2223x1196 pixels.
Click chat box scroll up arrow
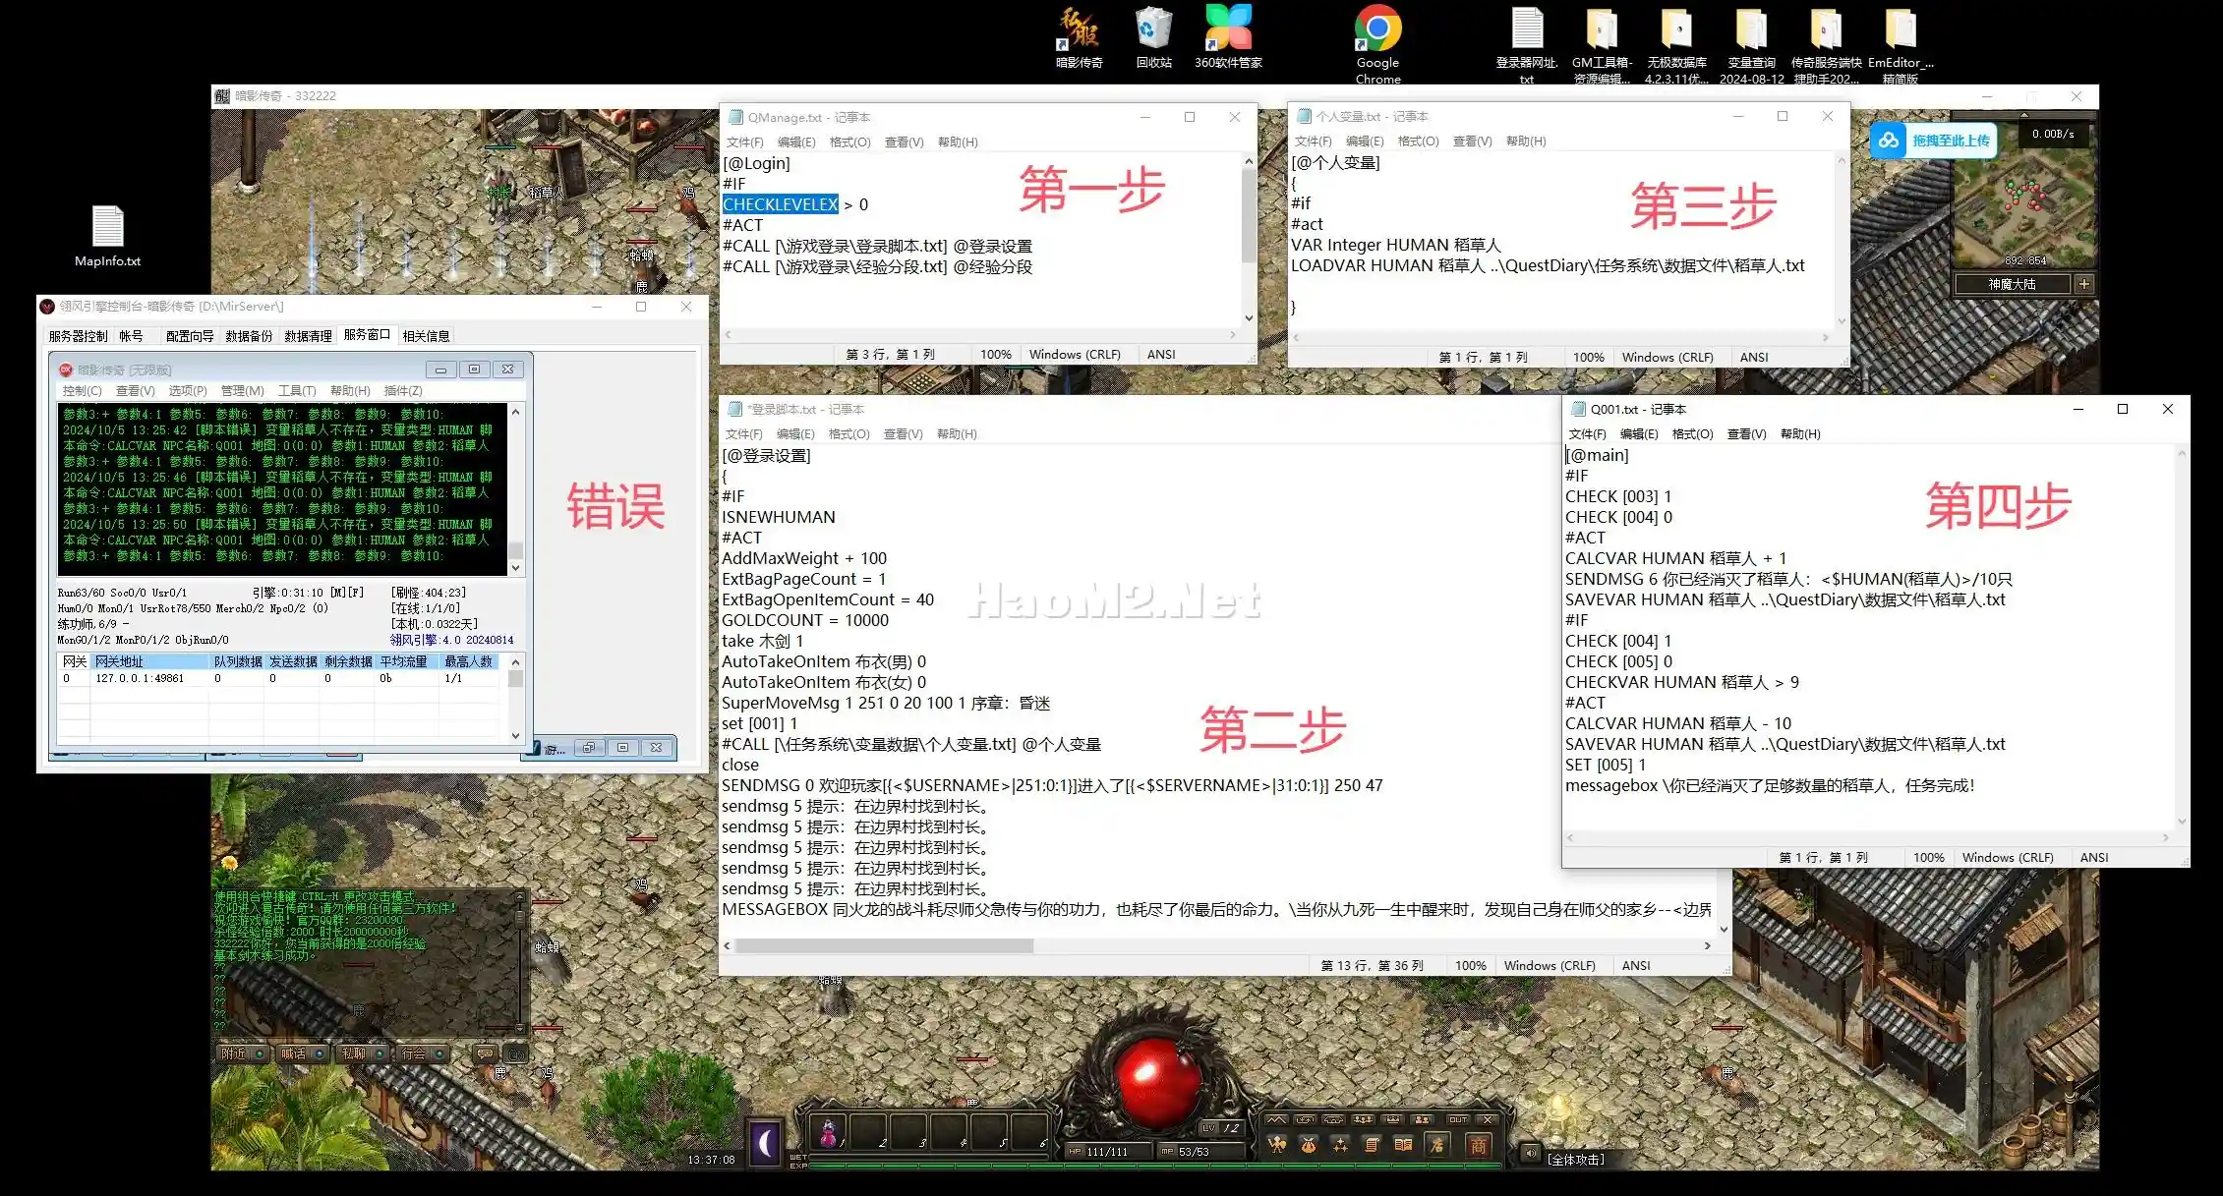519,897
